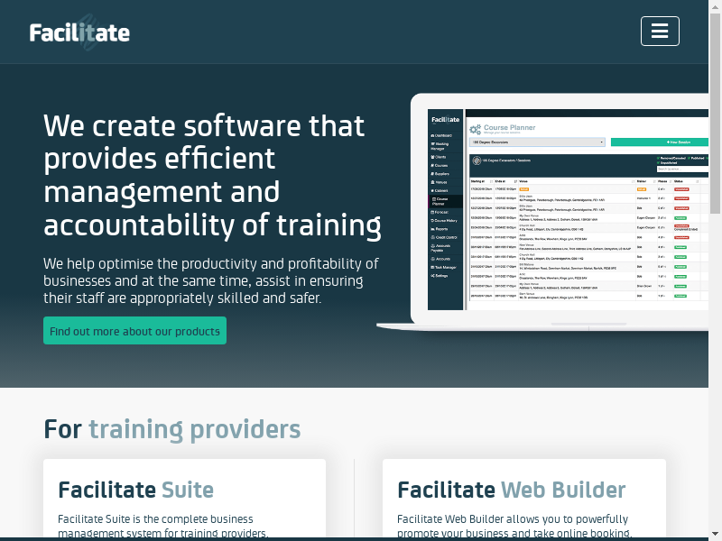722x541 pixels.
Task: Open the Facilitate Suite card heading
Action: 135,491
